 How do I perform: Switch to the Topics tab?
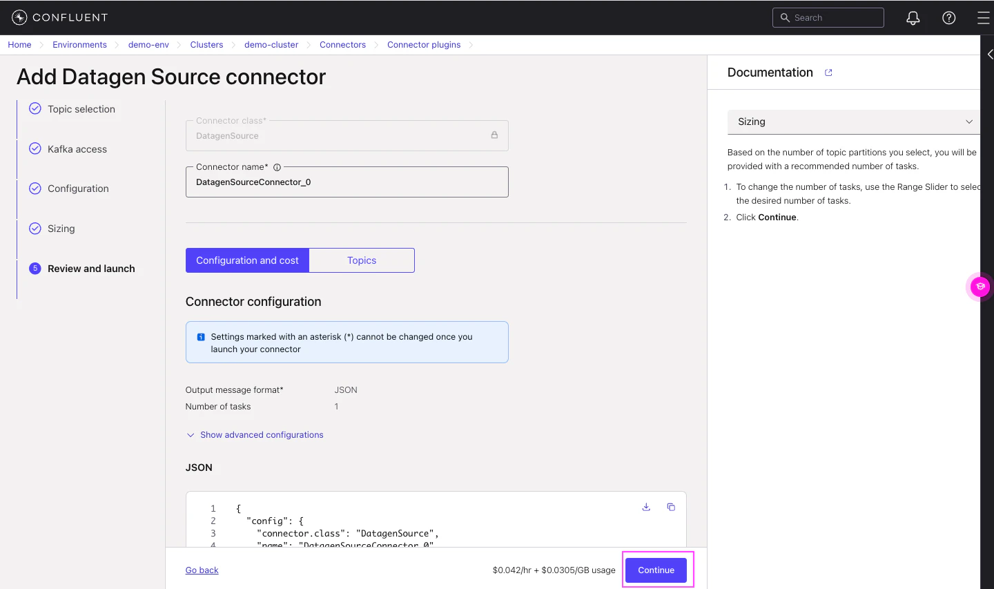coord(362,260)
